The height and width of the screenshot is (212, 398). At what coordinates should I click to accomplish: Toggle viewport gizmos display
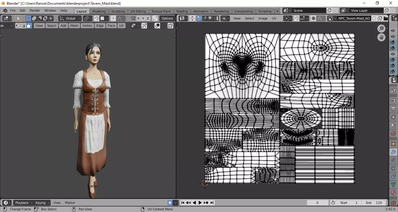[x=144, y=26]
